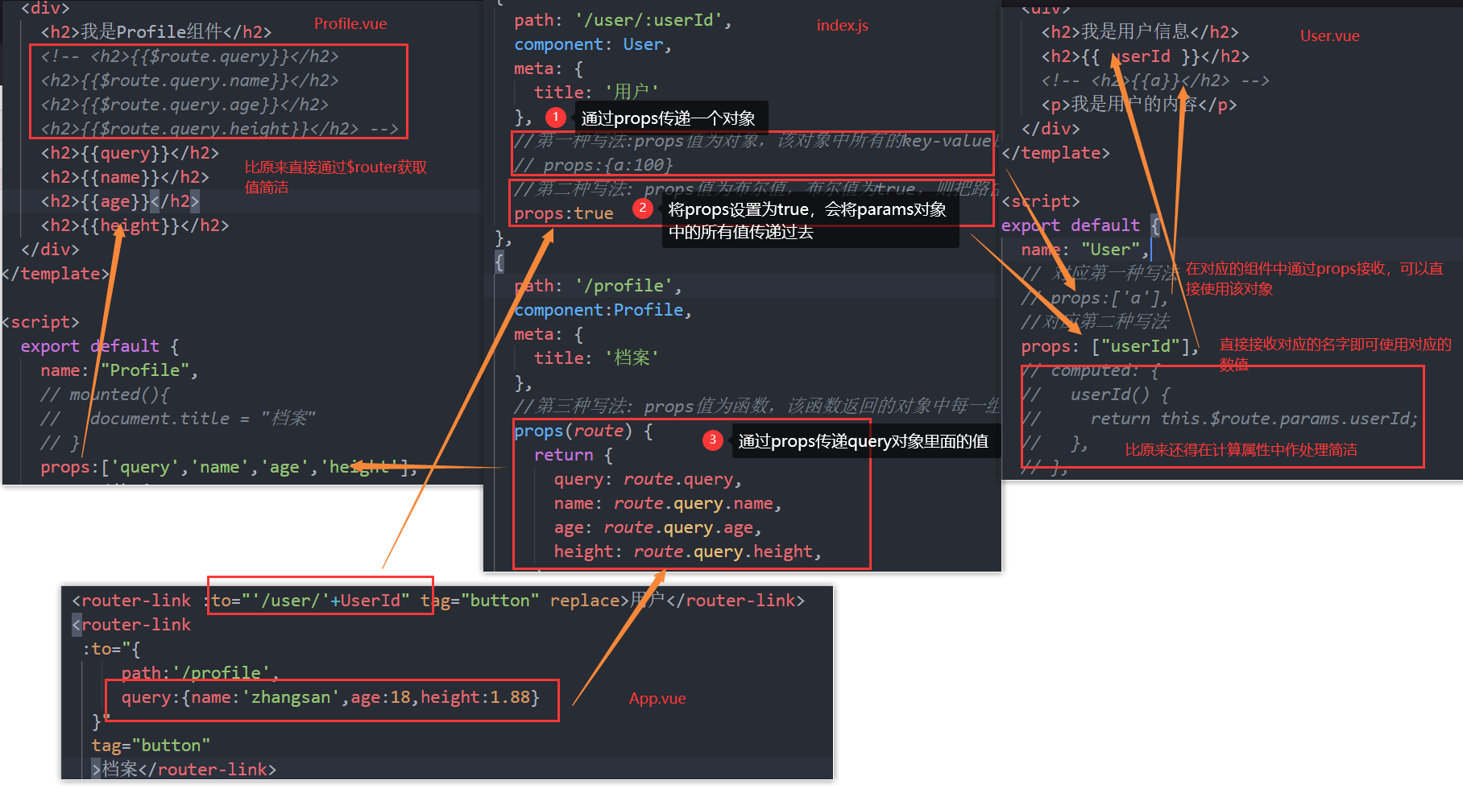Click the path: '/profile', route line in index.js
This screenshot has width=1463, height=789.
(598, 286)
